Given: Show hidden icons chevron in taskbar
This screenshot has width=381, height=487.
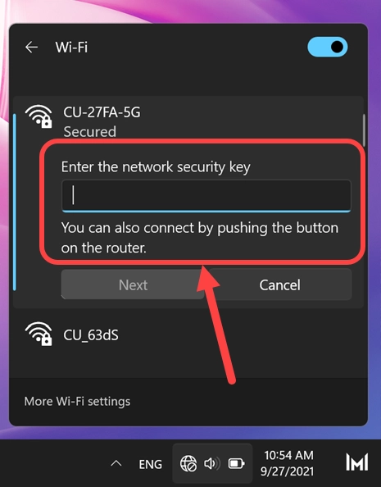Looking at the screenshot, I should [x=116, y=464].
